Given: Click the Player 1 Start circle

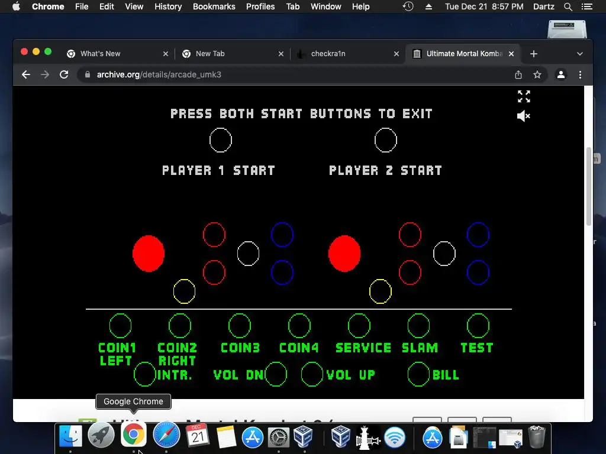Looking at the screenshot, I should [221, 140].
